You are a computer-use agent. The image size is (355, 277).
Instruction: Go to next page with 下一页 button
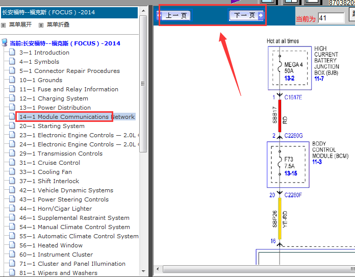point(246,15)
